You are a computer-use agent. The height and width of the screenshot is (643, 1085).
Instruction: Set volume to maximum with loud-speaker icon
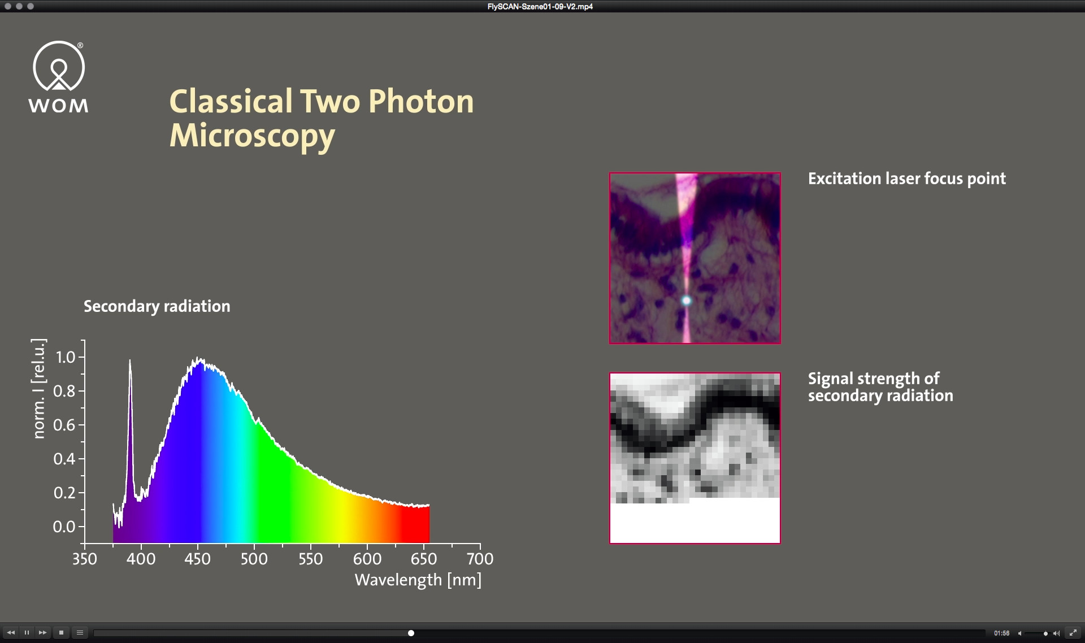point(1056,633)
